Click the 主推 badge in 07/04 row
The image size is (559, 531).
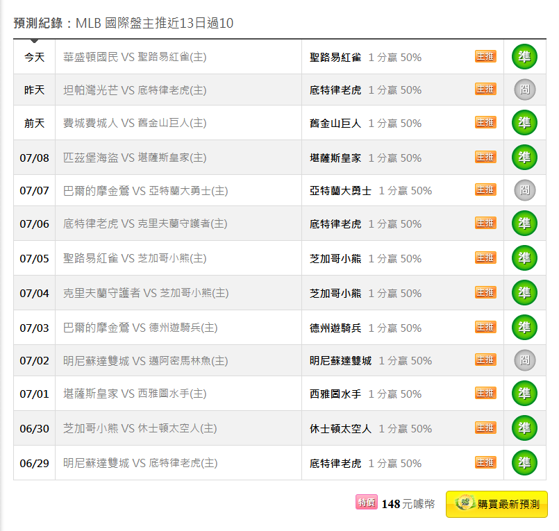click(485, 292)
